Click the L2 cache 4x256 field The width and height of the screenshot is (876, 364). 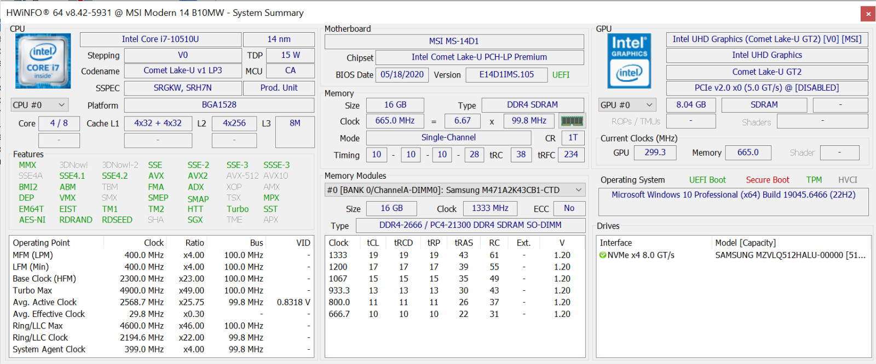pos(234,124)
